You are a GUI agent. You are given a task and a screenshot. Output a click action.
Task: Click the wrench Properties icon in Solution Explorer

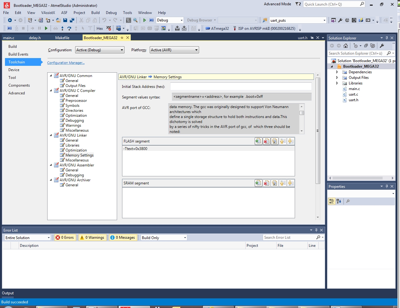[382, 46]
